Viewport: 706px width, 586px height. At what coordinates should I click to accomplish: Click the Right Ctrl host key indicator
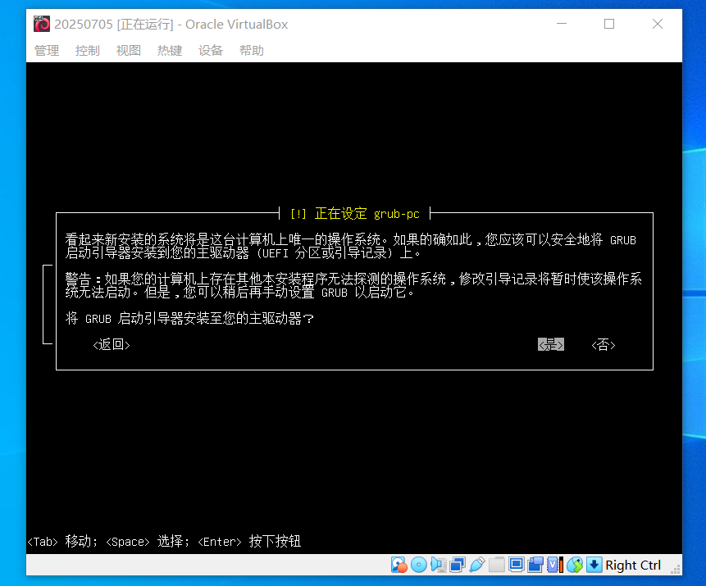click(x=634, y=565)
